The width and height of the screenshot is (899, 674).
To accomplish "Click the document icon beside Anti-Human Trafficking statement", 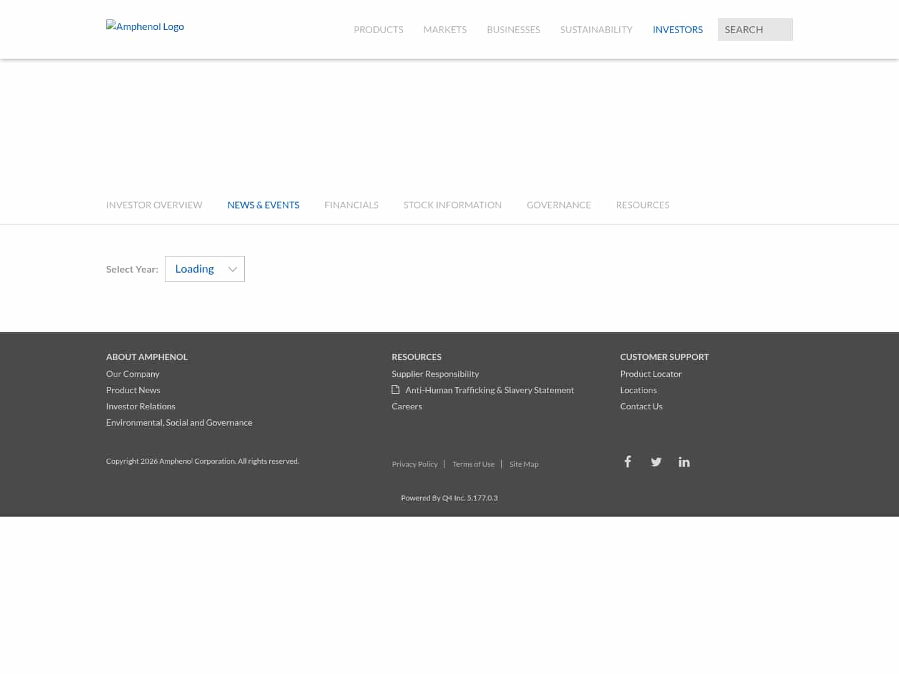I will tap(396, 389).
